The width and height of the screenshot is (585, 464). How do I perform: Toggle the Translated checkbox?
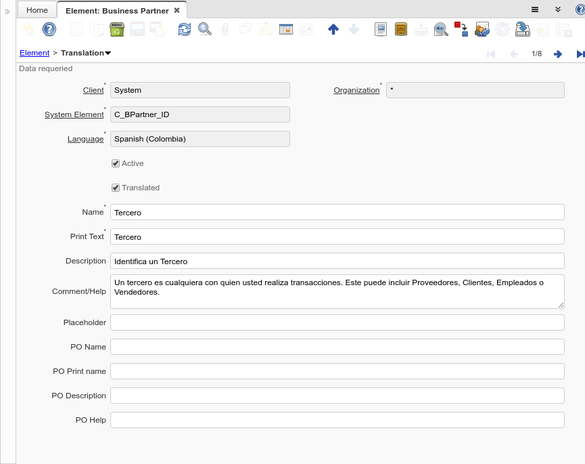[116, 188]
